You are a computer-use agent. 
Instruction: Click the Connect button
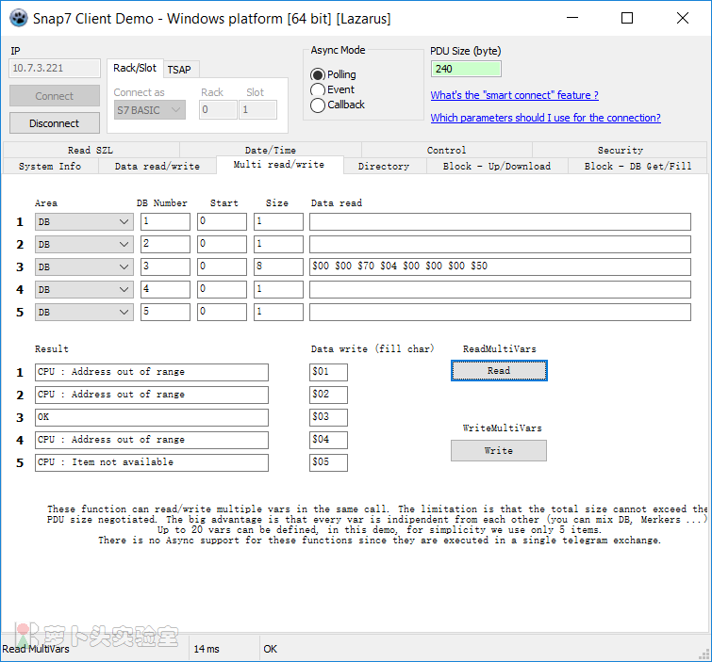(55, 96)
